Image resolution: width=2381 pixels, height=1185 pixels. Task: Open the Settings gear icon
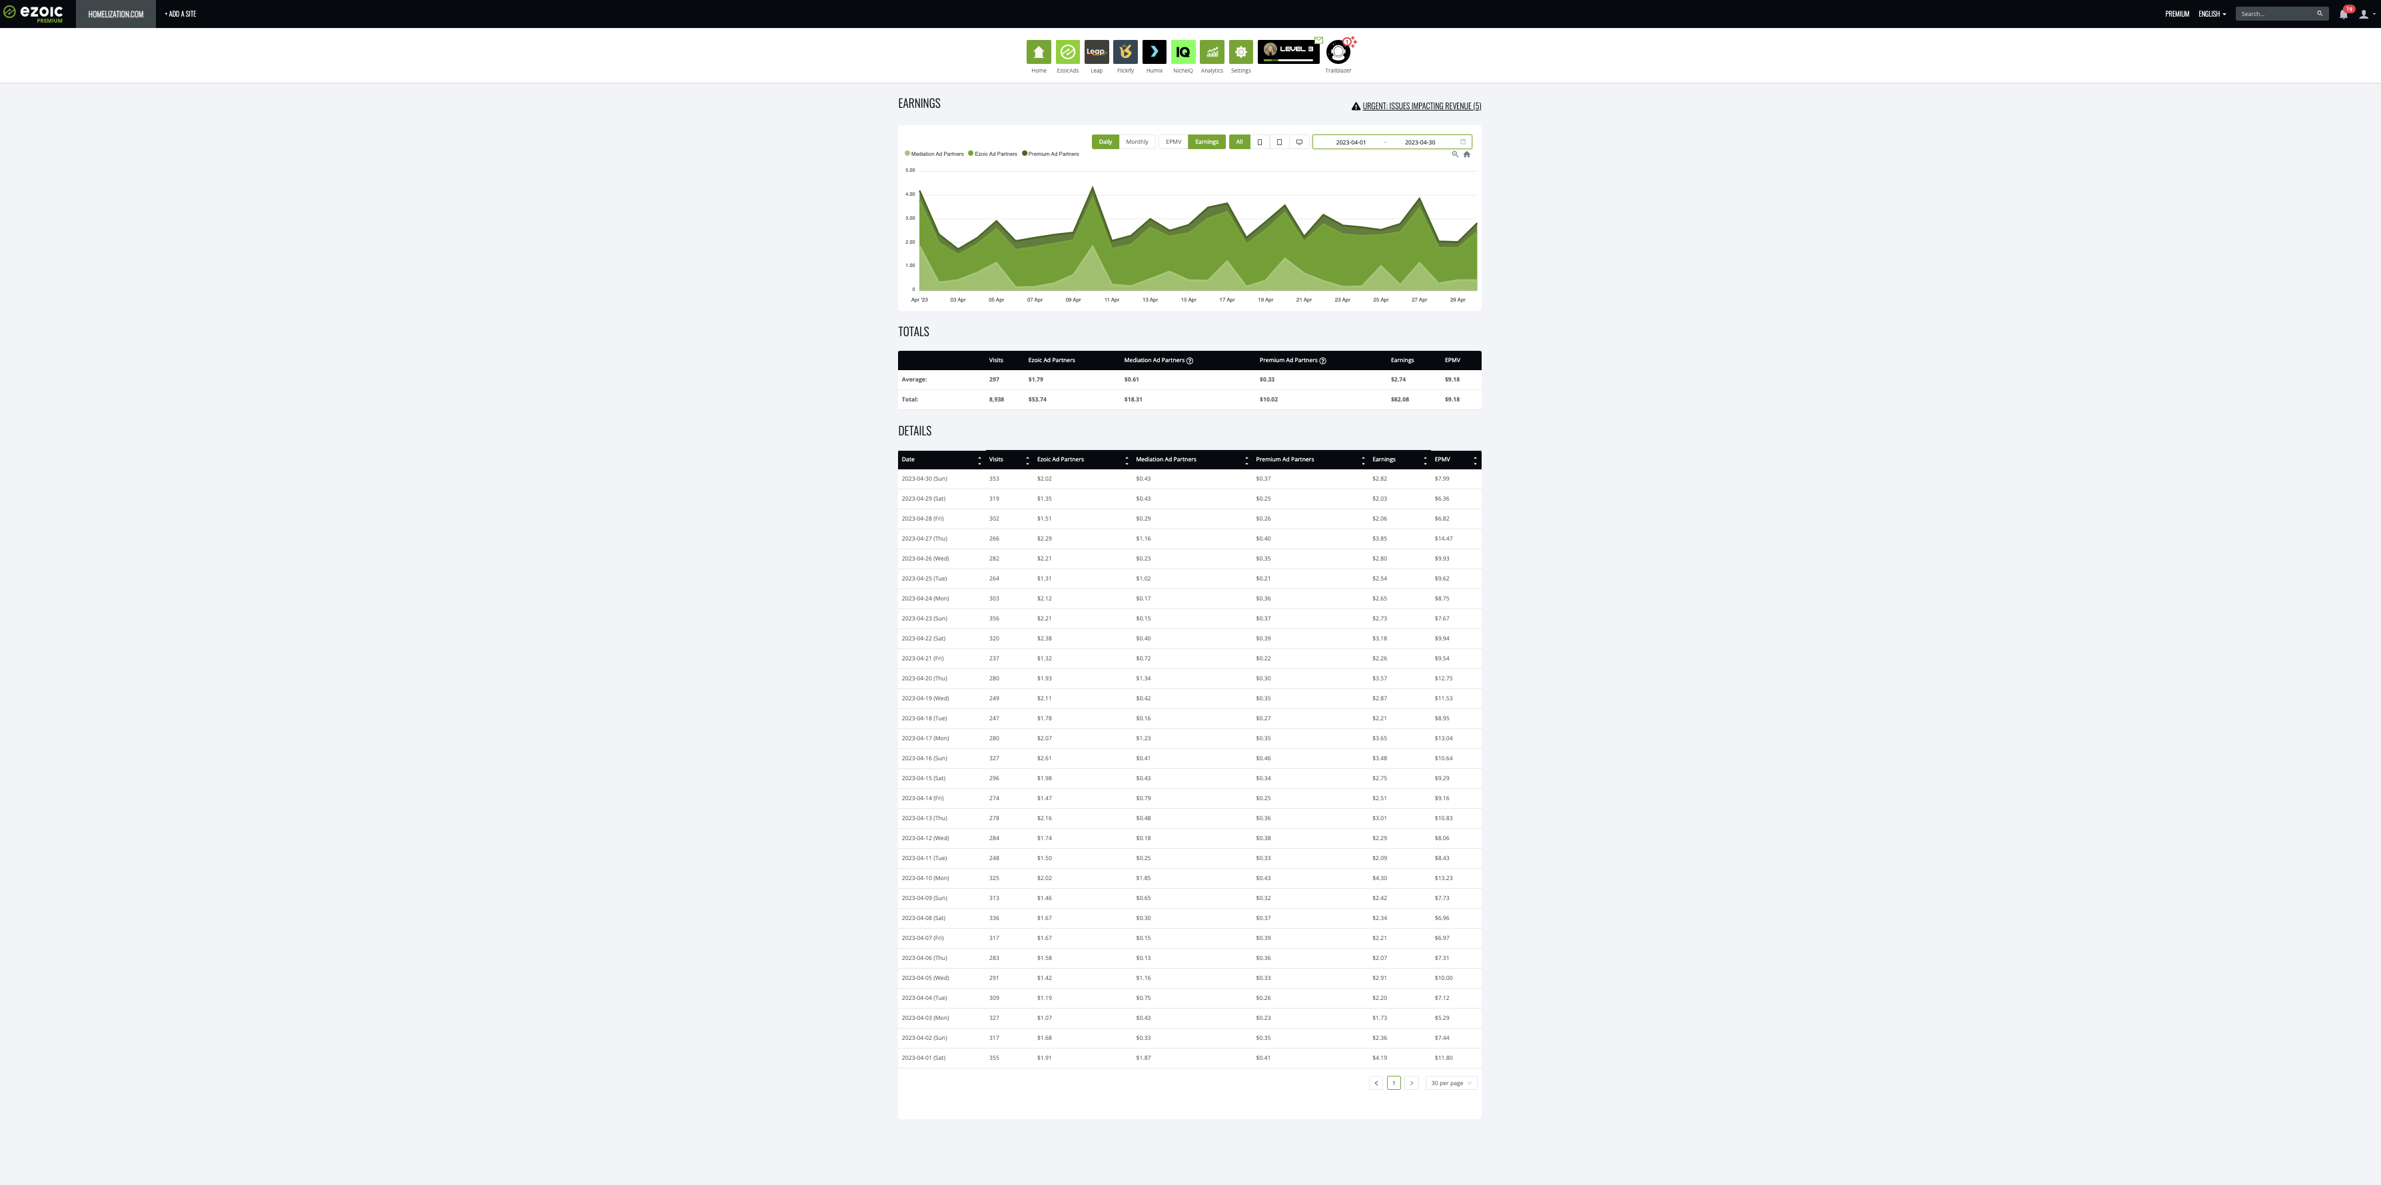1240,52
